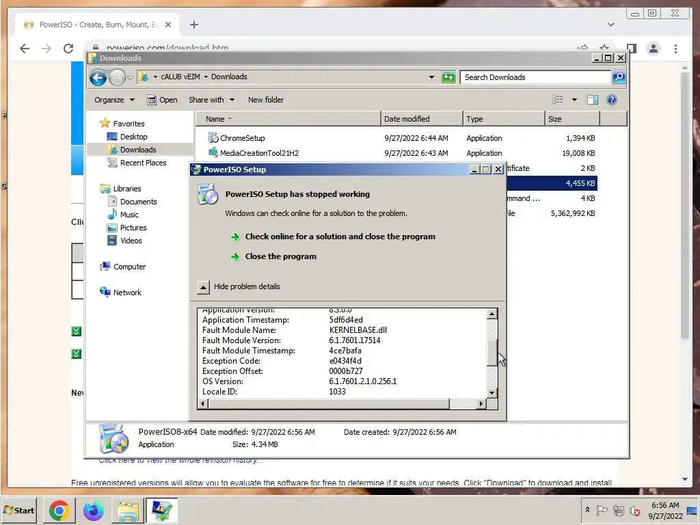The height and width of the screenshot is (525, 700).
Task: Click the muted volume tray icon
Action: coord(634,510)
